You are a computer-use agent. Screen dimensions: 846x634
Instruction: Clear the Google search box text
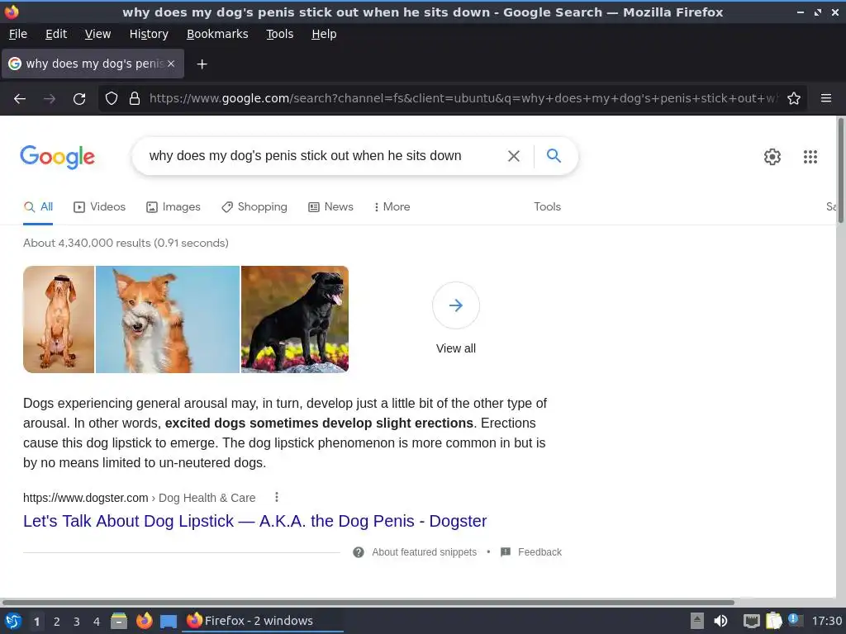pos(514,156)
